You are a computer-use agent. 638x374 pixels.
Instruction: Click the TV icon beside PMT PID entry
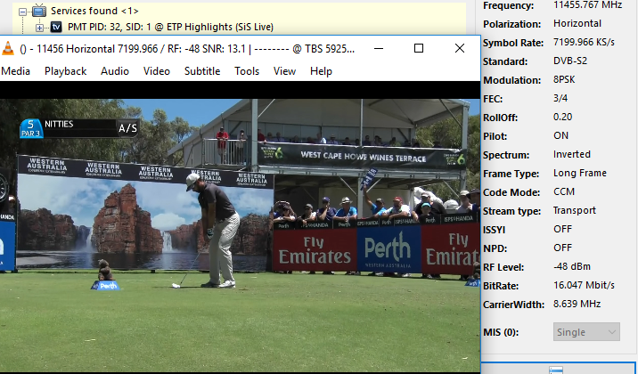tap(54, 27)
